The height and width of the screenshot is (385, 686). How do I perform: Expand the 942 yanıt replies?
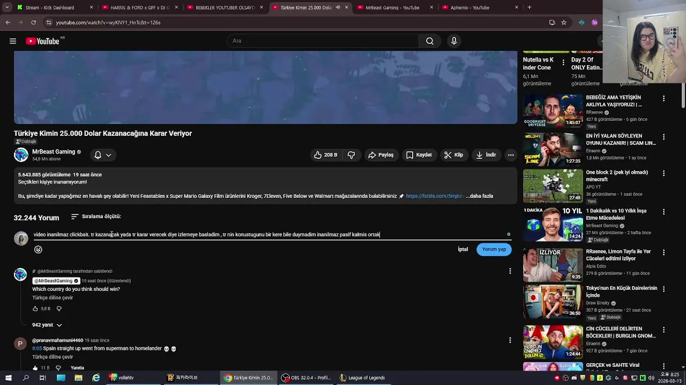(47, 325)
